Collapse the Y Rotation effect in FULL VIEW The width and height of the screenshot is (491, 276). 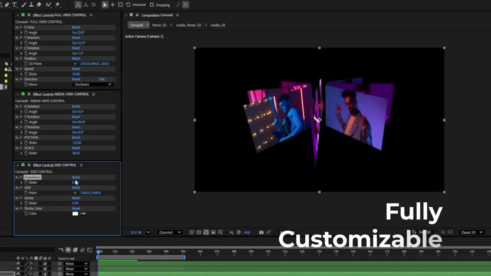(x=17, y=38)
